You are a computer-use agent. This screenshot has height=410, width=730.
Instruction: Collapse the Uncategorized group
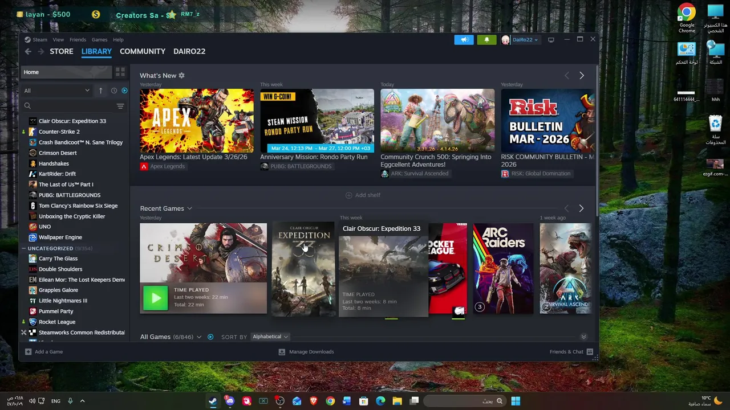[x=23, y=249]
